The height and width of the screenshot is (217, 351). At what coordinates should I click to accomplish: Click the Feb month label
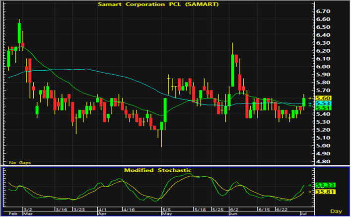point(13,214)
